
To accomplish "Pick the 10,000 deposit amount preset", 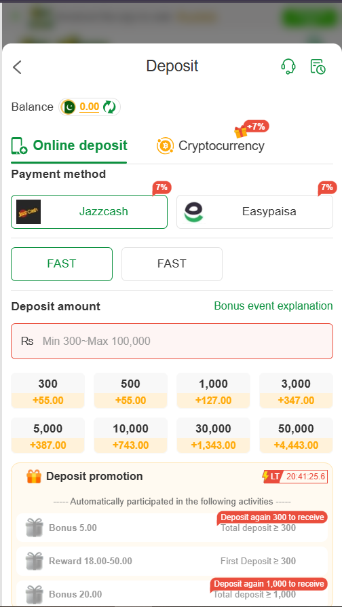I will tap(131, 435).
